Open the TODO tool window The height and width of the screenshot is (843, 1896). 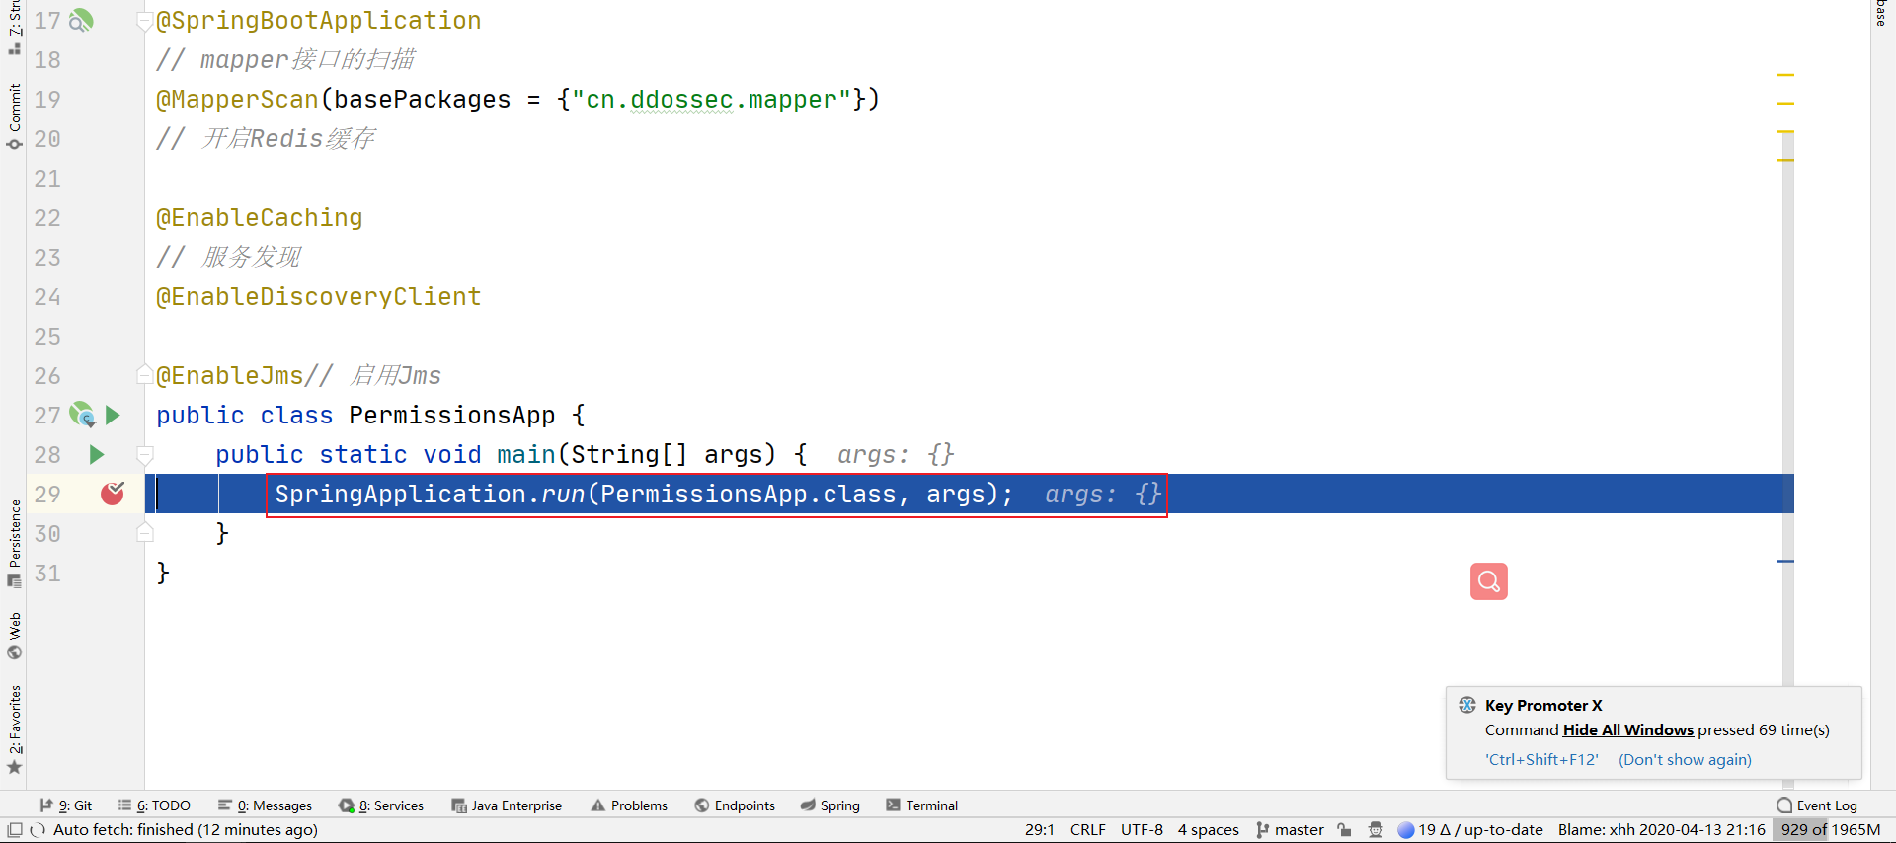point(154,805)
